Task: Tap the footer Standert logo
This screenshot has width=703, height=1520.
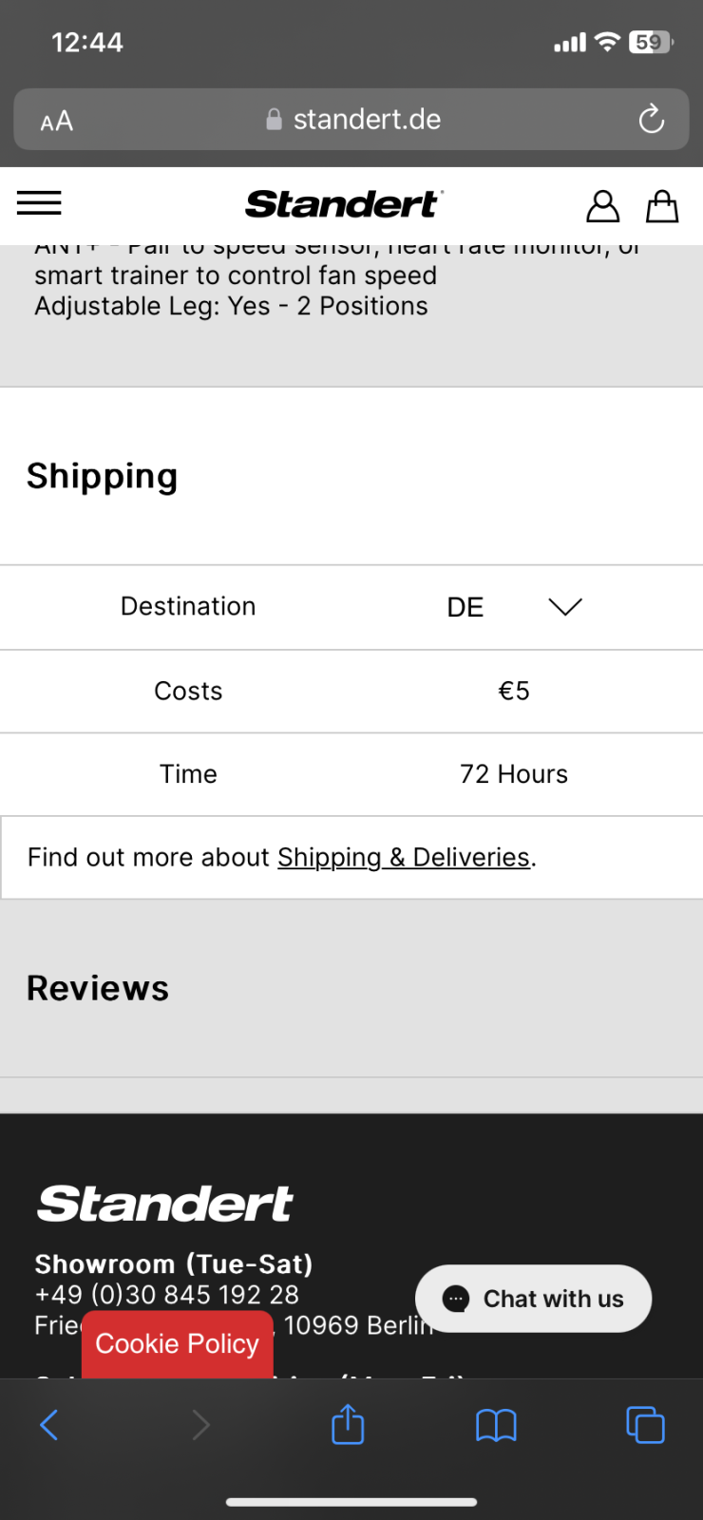Action: [x=165, y=1204]
